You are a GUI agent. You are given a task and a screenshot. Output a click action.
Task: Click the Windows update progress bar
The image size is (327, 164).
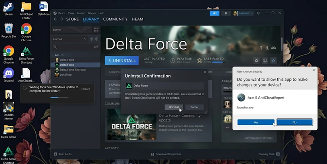59,98
